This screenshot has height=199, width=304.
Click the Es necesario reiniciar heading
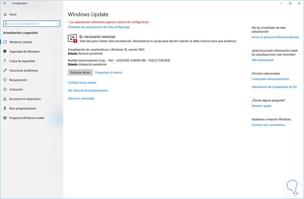point(97,37)
